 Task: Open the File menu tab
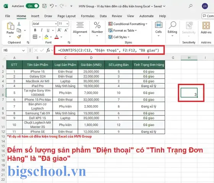tap(8, 16)
